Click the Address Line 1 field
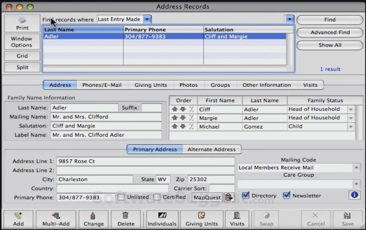366x230 pixels. click(x=145, y=161)
